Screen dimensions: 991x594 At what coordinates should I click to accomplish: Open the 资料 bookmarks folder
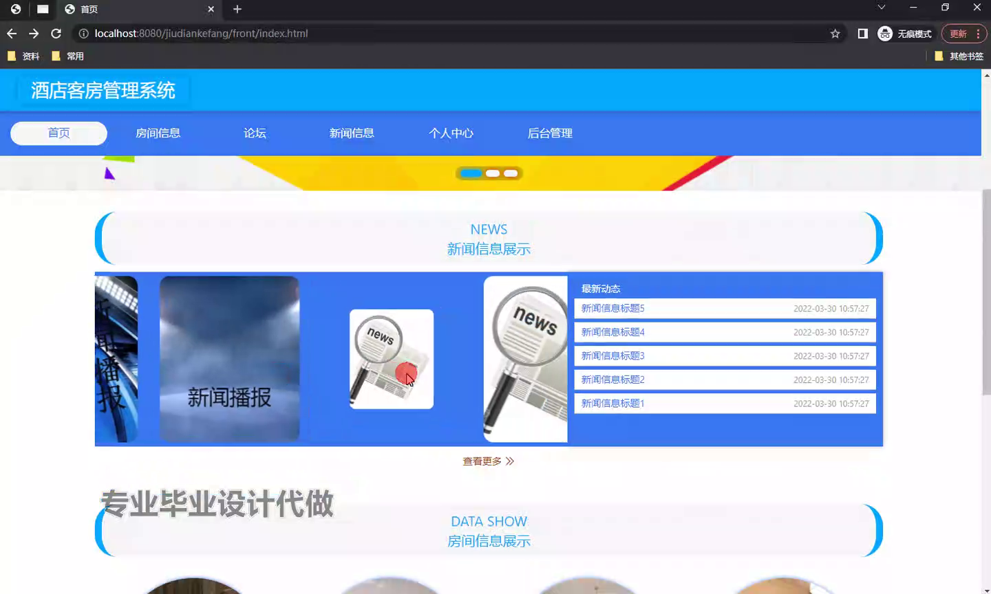pyautogui.click(x=23, y=56)
